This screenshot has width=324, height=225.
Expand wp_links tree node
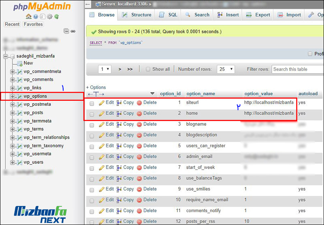pyautogui.click(x=13, y=88)
